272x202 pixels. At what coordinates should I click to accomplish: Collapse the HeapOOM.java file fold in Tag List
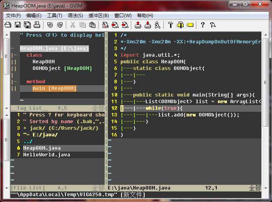pos(12,48)
